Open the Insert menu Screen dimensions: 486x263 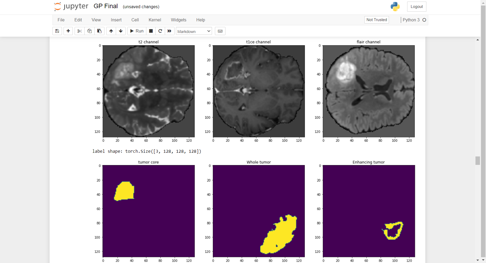click(116, 20)
